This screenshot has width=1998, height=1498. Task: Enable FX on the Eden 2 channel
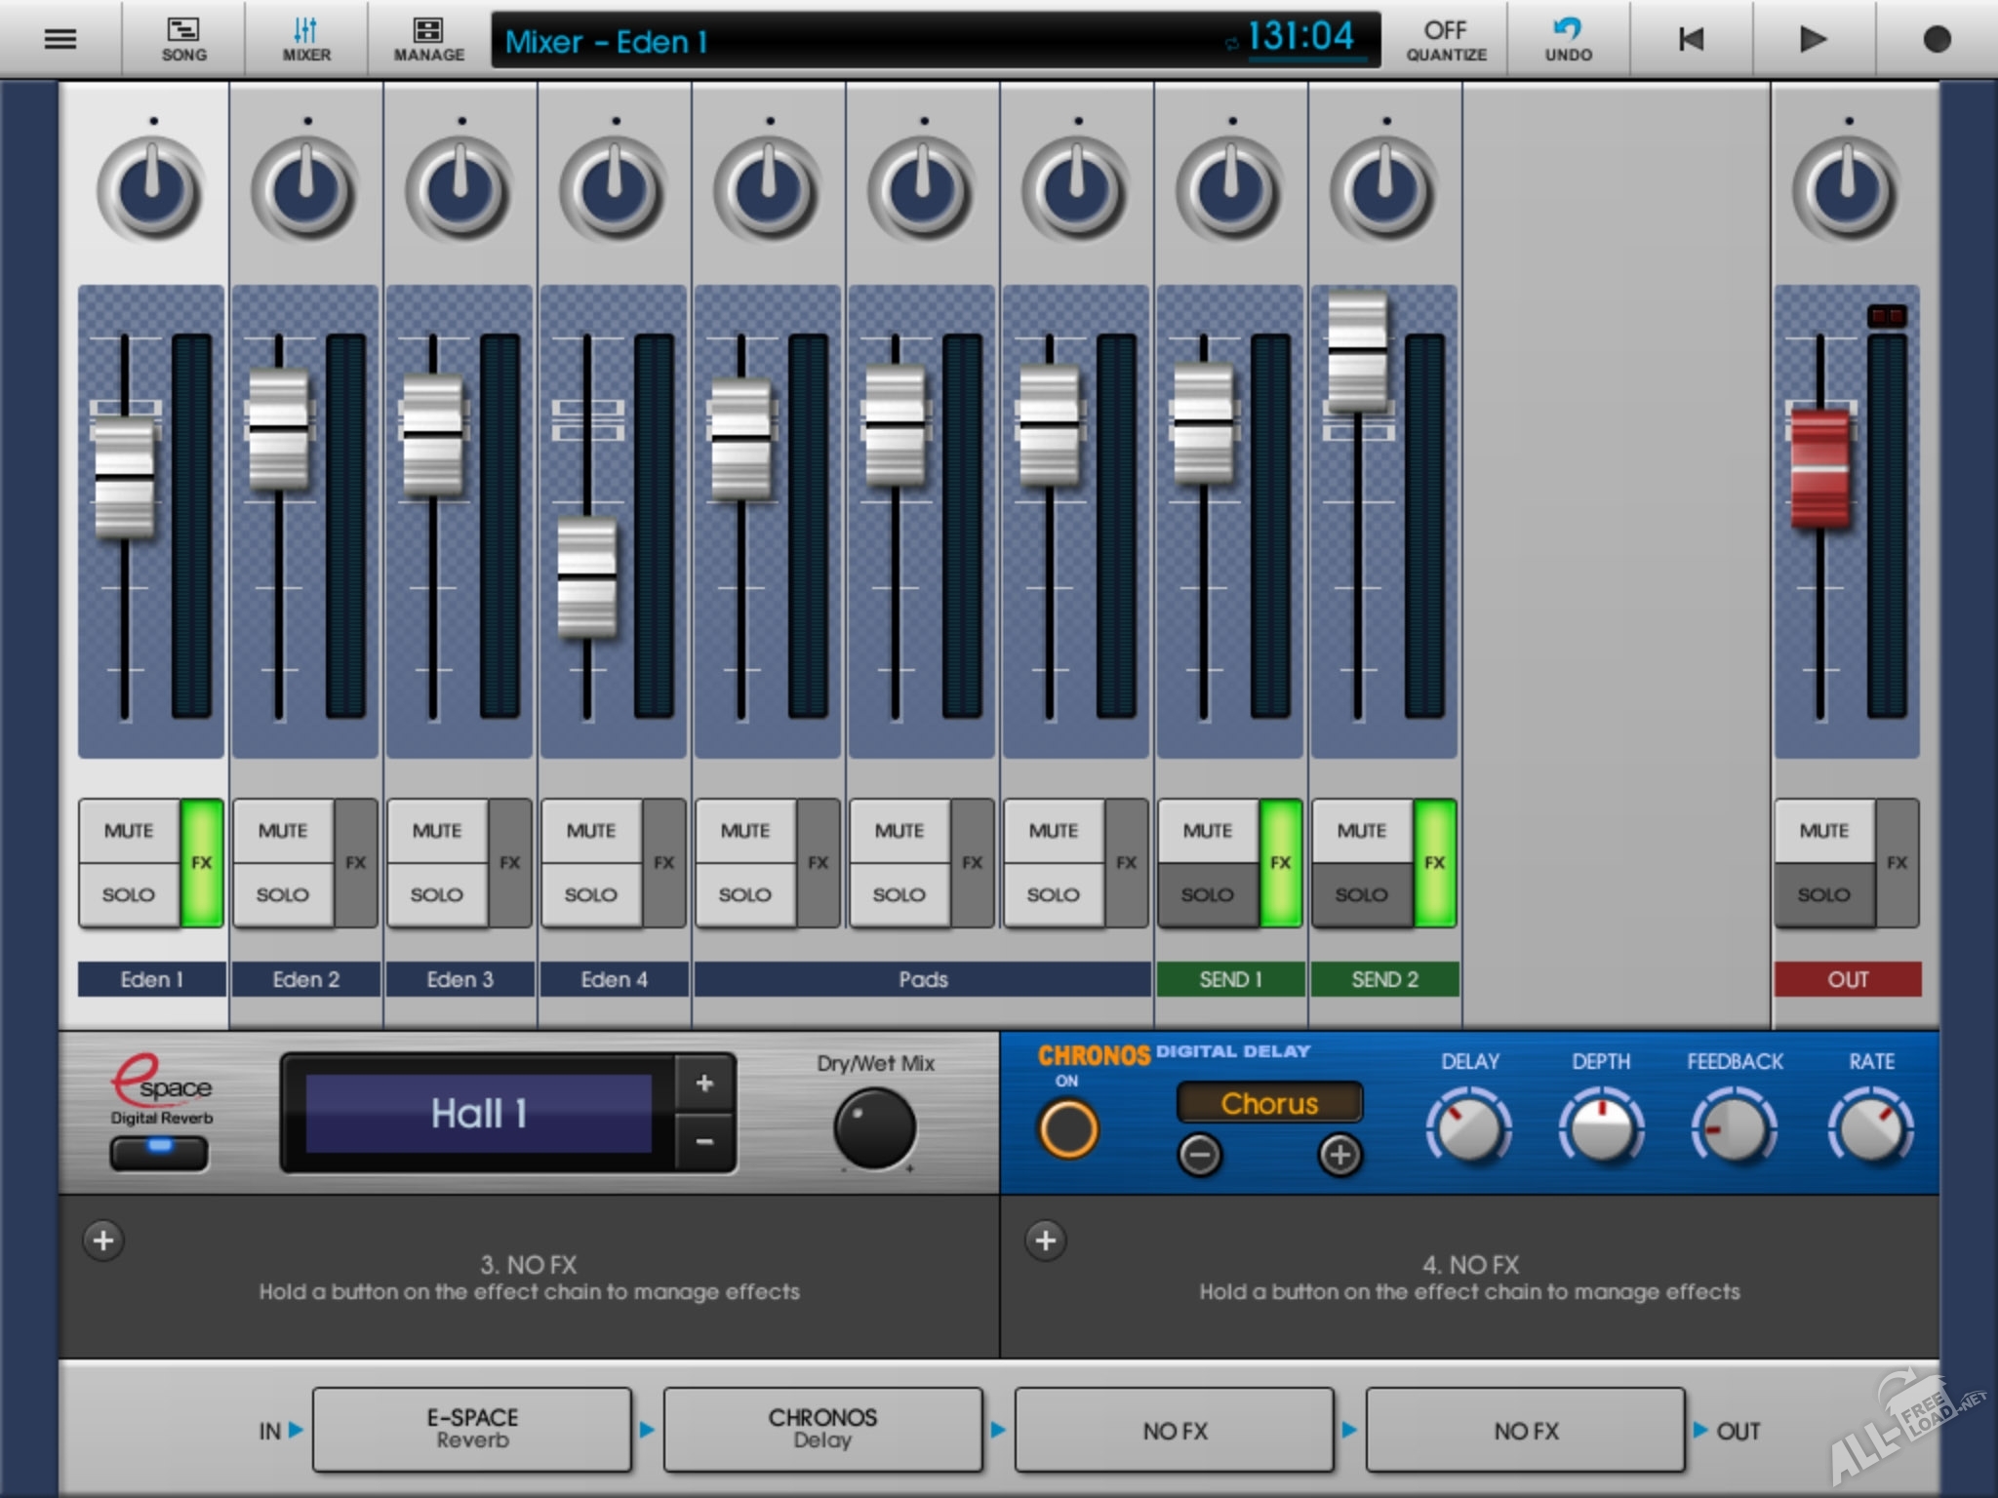356,862
